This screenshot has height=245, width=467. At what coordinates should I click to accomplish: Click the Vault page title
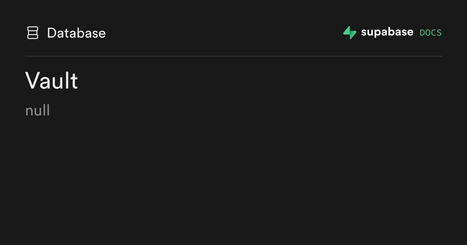click(52, 81)
